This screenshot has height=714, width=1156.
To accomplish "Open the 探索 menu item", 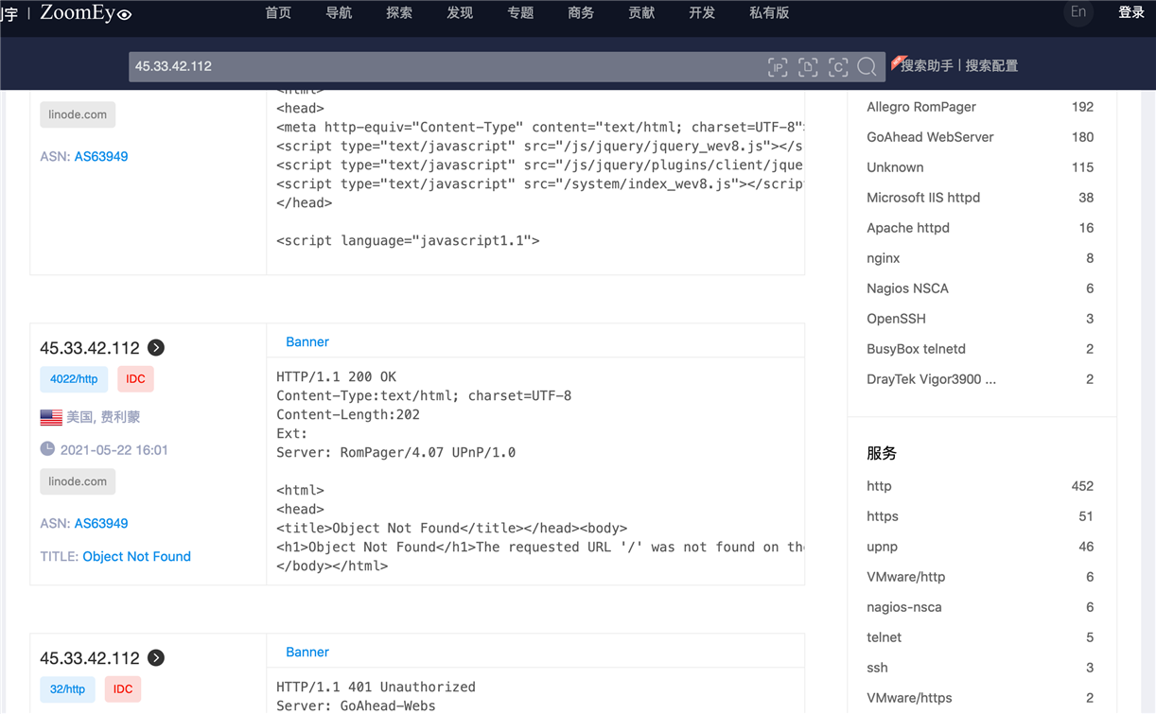I will (399, 12).
